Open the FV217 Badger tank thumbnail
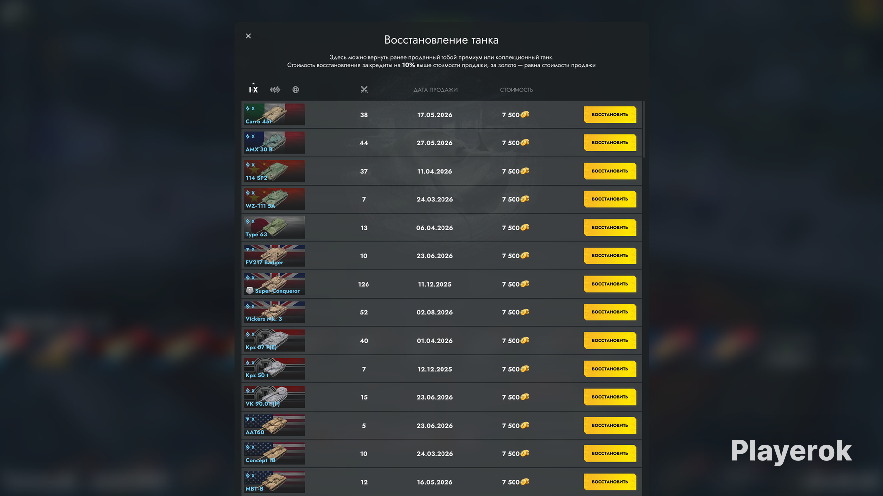 [x=274, y=256]
